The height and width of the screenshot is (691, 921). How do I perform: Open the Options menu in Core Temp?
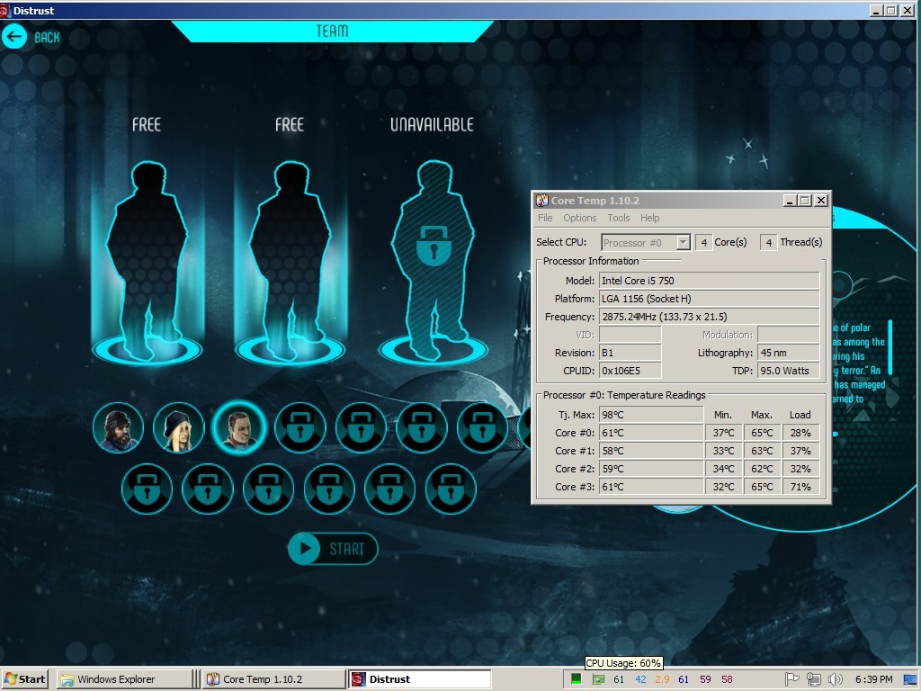(x=580, y=218)
